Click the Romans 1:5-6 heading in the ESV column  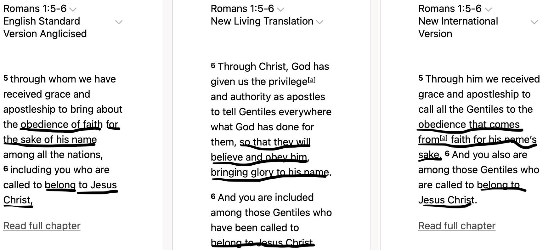point(35,9)
